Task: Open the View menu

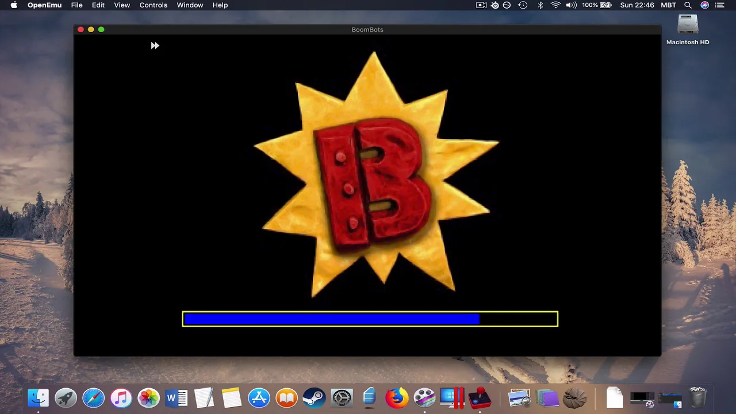Action: click(122, 5)
